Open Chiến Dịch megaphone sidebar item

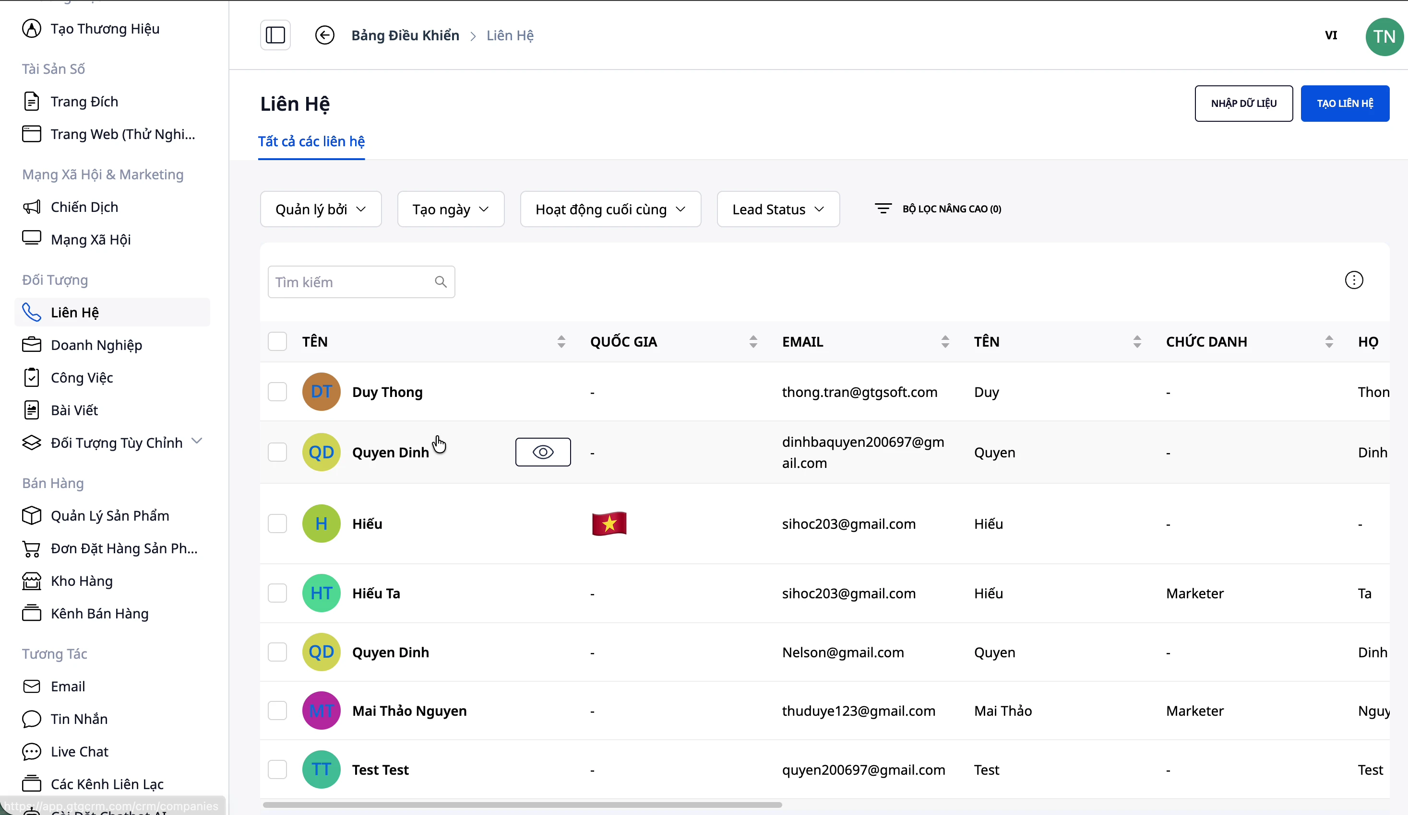point(84,207)
